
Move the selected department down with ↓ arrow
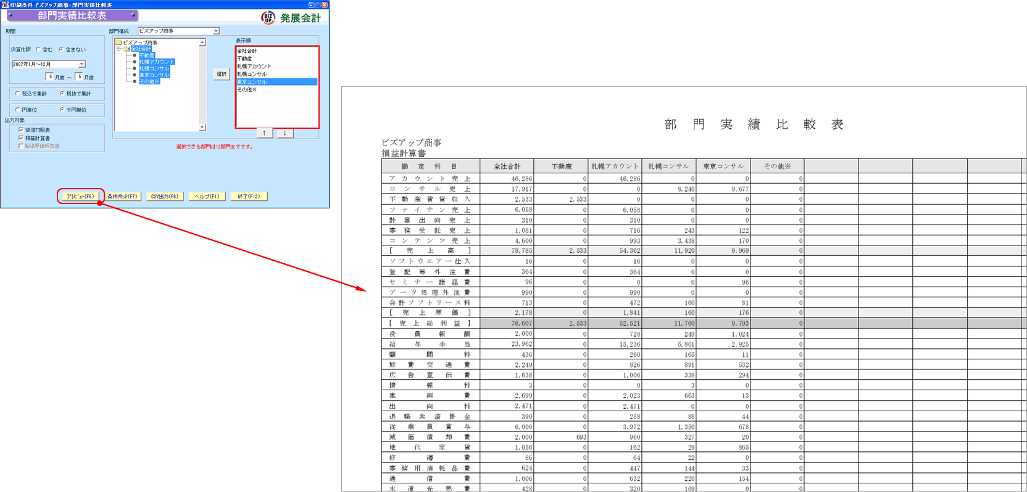[x=285, y=133]
